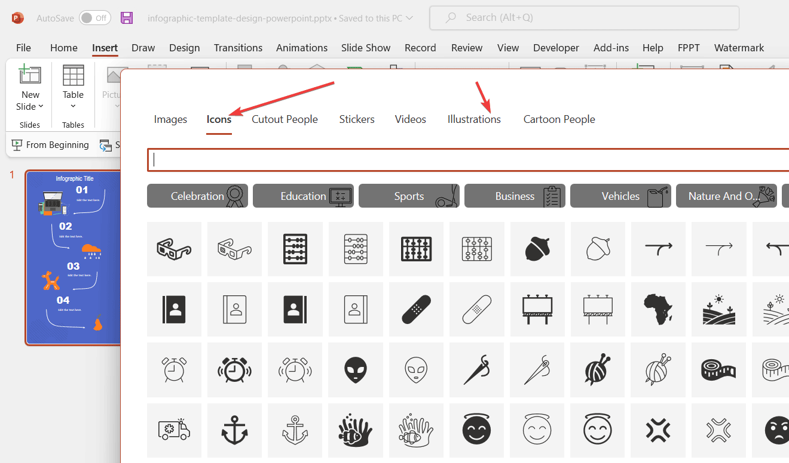Select slide 1 thumbnail in panel
This screenshot has height=463, width=789.
click(x=73, y=258)
